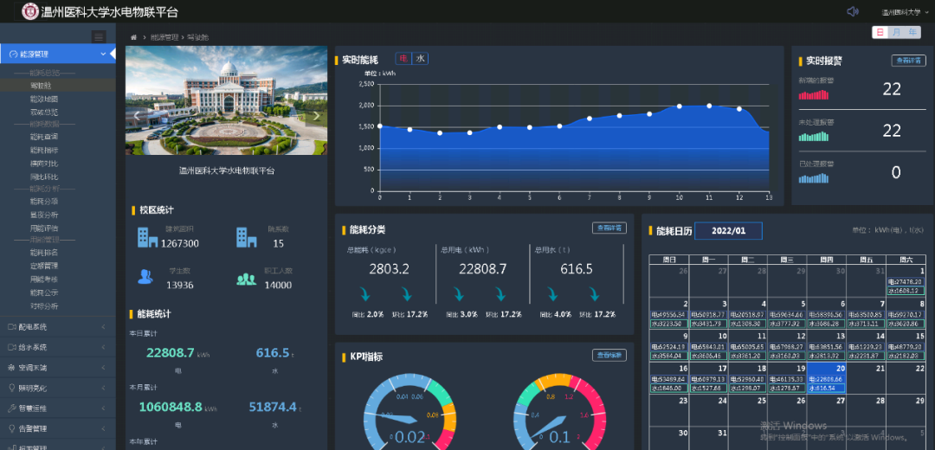The width and height of the screenshot is (935, 450).
Task: Collapse the 能源管理 menu chevron
Action: click(x=104, y=55)
